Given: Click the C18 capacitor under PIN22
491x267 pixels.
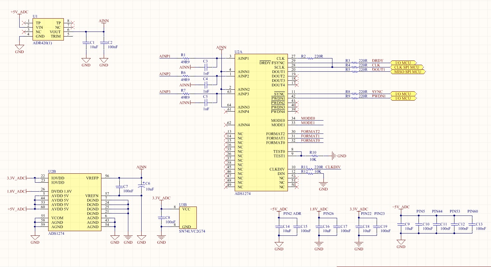Looking at the screenshot, I should (358, 226).
